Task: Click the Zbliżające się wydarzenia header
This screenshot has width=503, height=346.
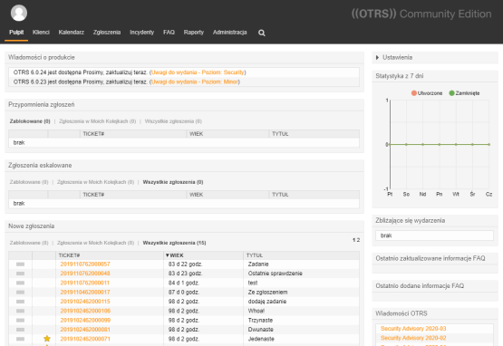Action: [410, 220]
